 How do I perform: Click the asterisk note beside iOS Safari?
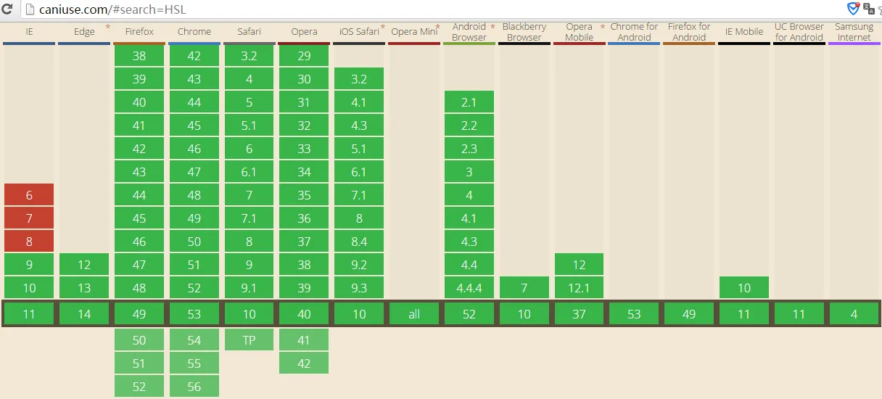(382, 28)
